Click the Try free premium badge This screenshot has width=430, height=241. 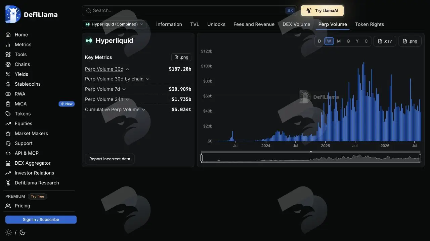pos(37,196)
